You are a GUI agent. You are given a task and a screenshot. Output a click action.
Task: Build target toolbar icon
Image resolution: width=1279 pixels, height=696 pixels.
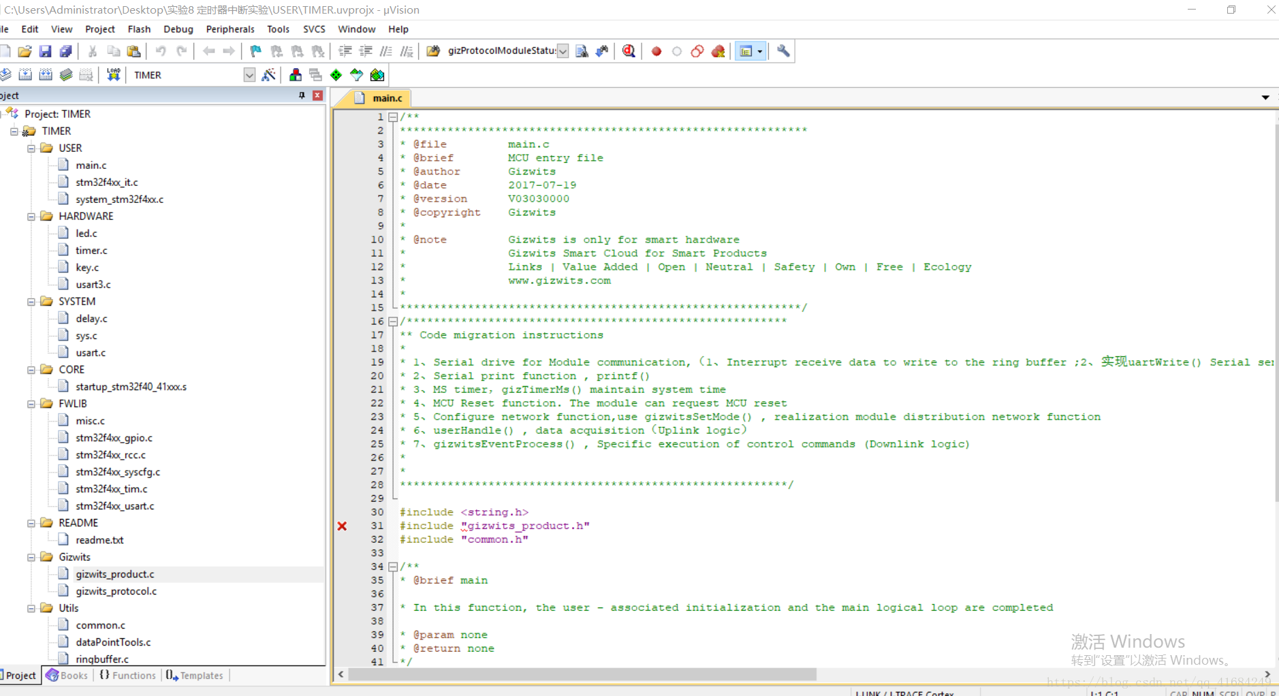(25, 75)
